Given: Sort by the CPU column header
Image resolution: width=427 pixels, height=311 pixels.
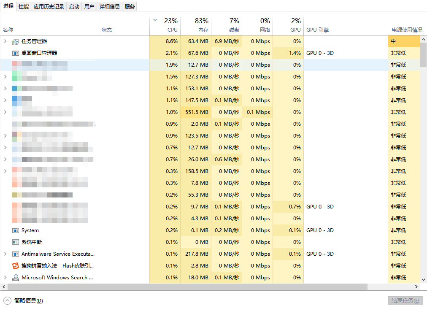Looking at the screenshot, I should (165, 26).
